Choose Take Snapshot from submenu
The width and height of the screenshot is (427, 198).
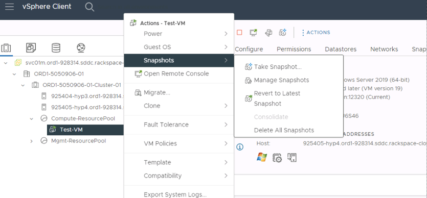[278, 67]
